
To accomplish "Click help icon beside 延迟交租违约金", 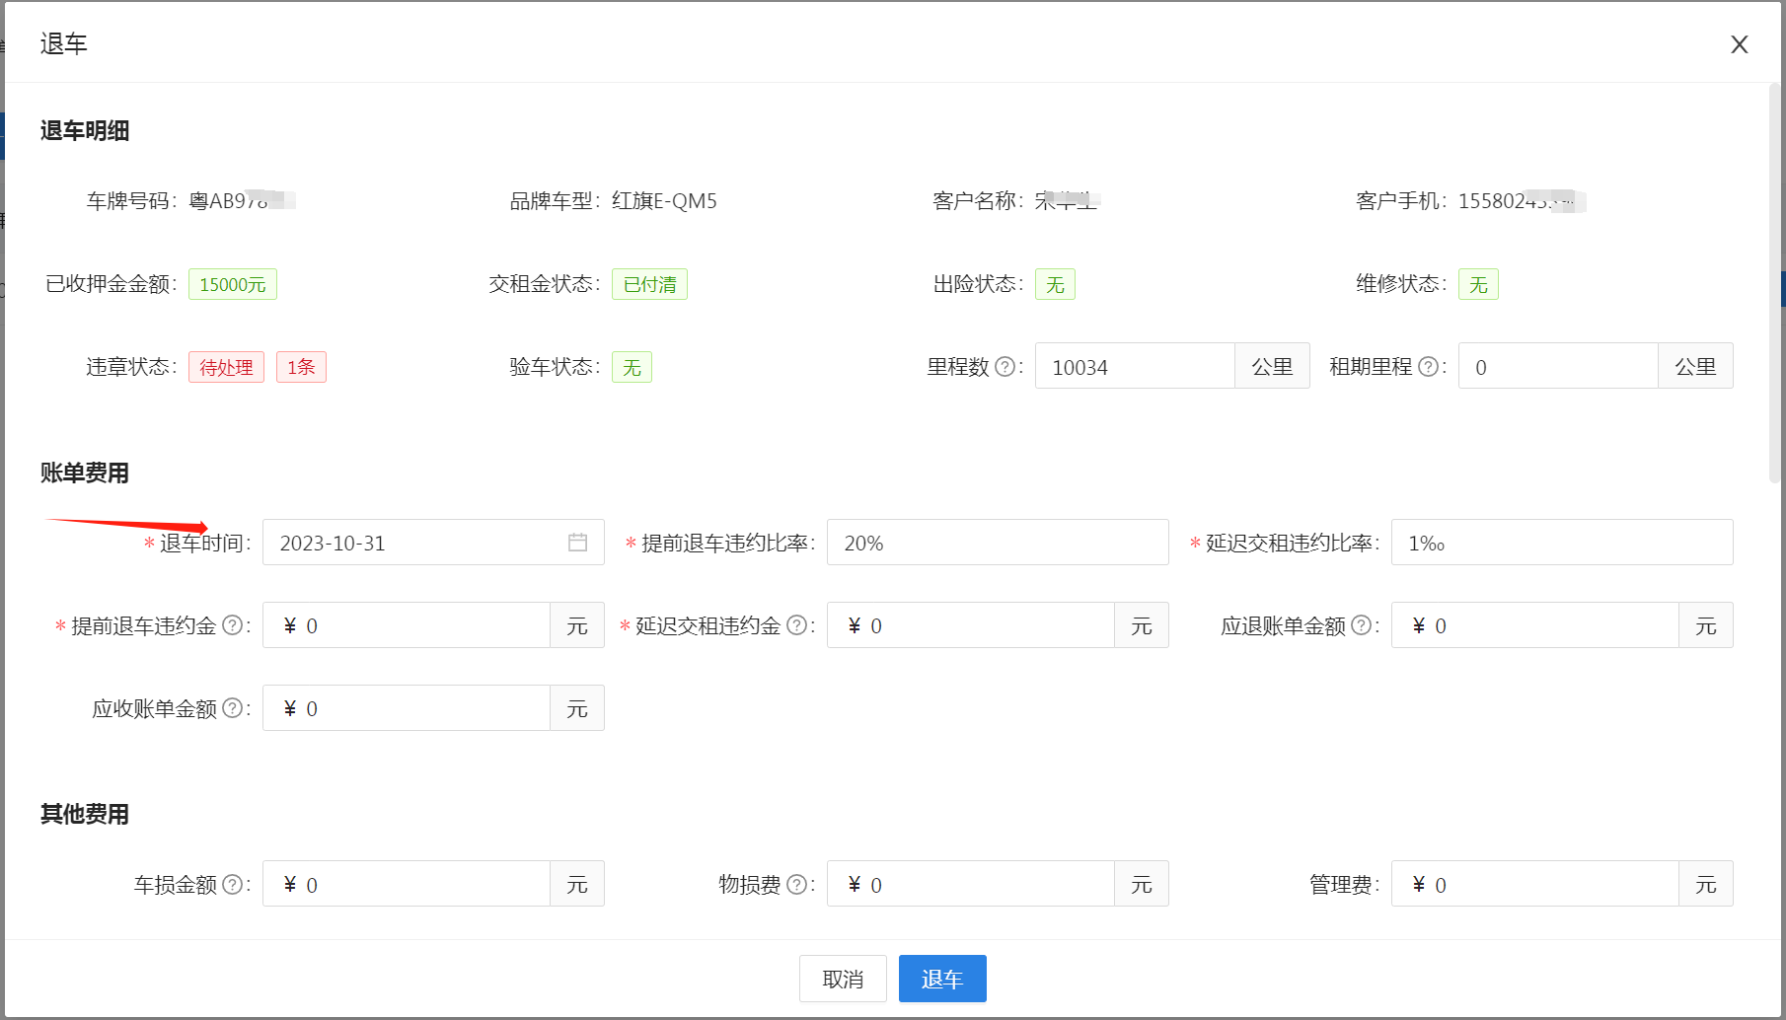I will pyautogui.click(x=796, y=625).
